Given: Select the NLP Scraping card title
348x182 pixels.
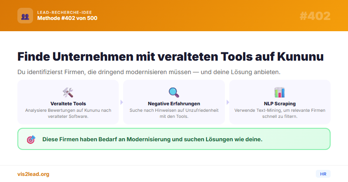Looking at the screenshot, I should coord(280,104).
